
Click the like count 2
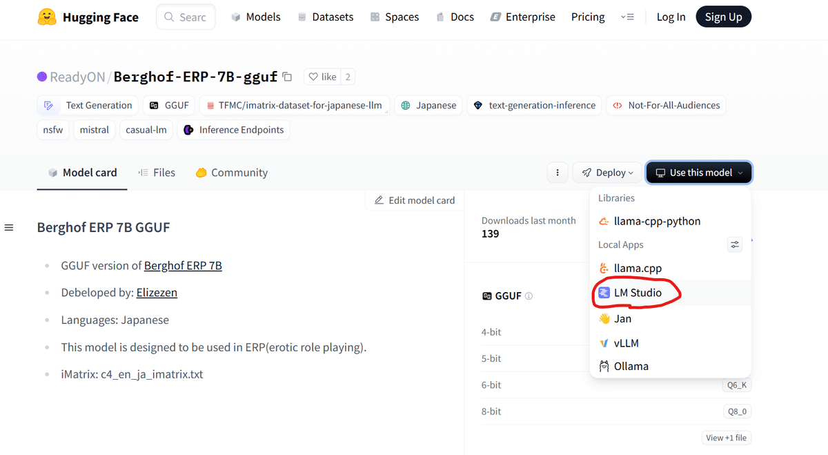click(347, 77)
